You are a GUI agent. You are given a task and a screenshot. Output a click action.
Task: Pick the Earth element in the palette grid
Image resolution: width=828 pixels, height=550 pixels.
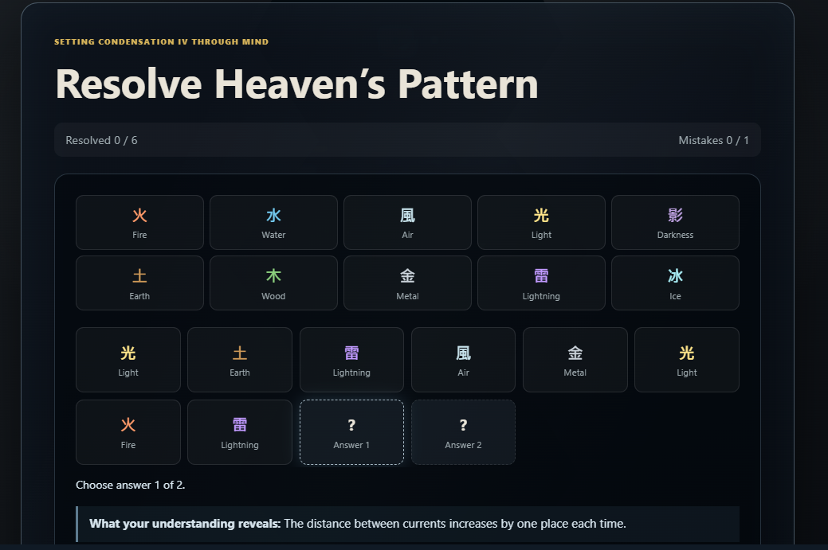pyautogui.click(x=139, y=283)
